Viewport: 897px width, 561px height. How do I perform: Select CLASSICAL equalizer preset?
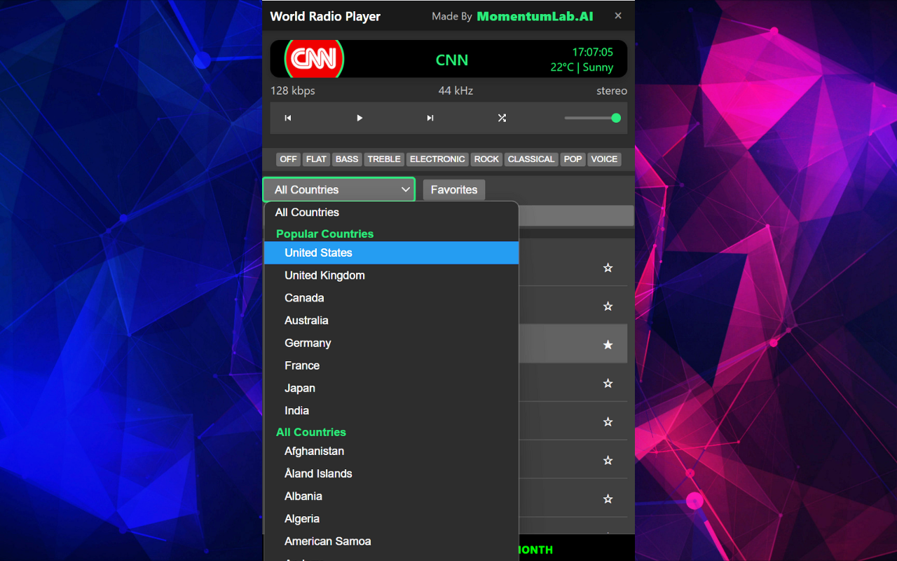[x=531, y=159]
